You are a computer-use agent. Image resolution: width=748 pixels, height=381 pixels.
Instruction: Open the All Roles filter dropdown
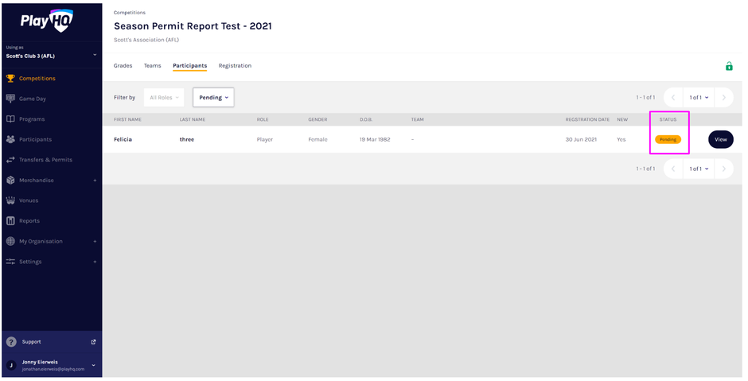pos(164,98)
